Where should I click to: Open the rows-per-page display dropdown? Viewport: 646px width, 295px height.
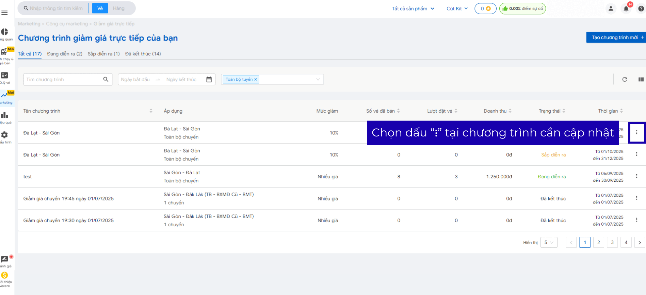click(x=549, y=243)
